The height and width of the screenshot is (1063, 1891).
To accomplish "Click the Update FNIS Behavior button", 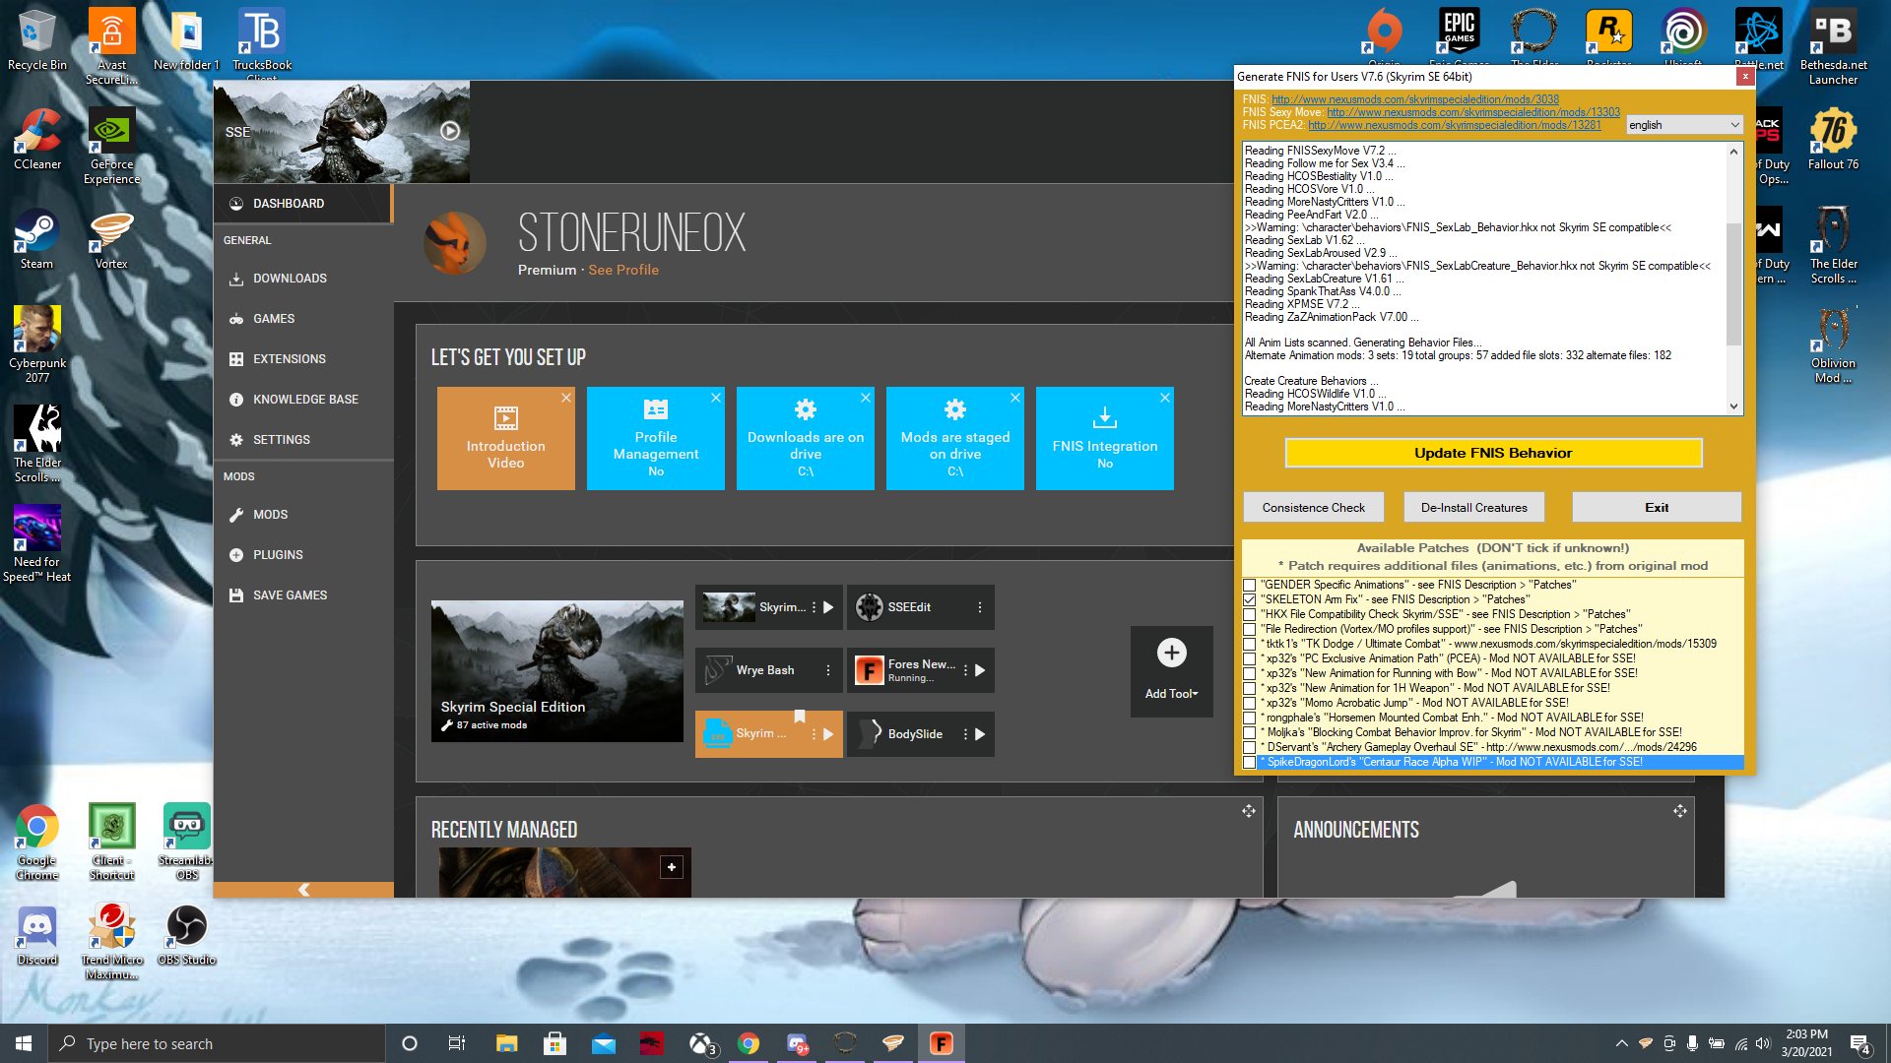I will click(x=1493, y=453).
